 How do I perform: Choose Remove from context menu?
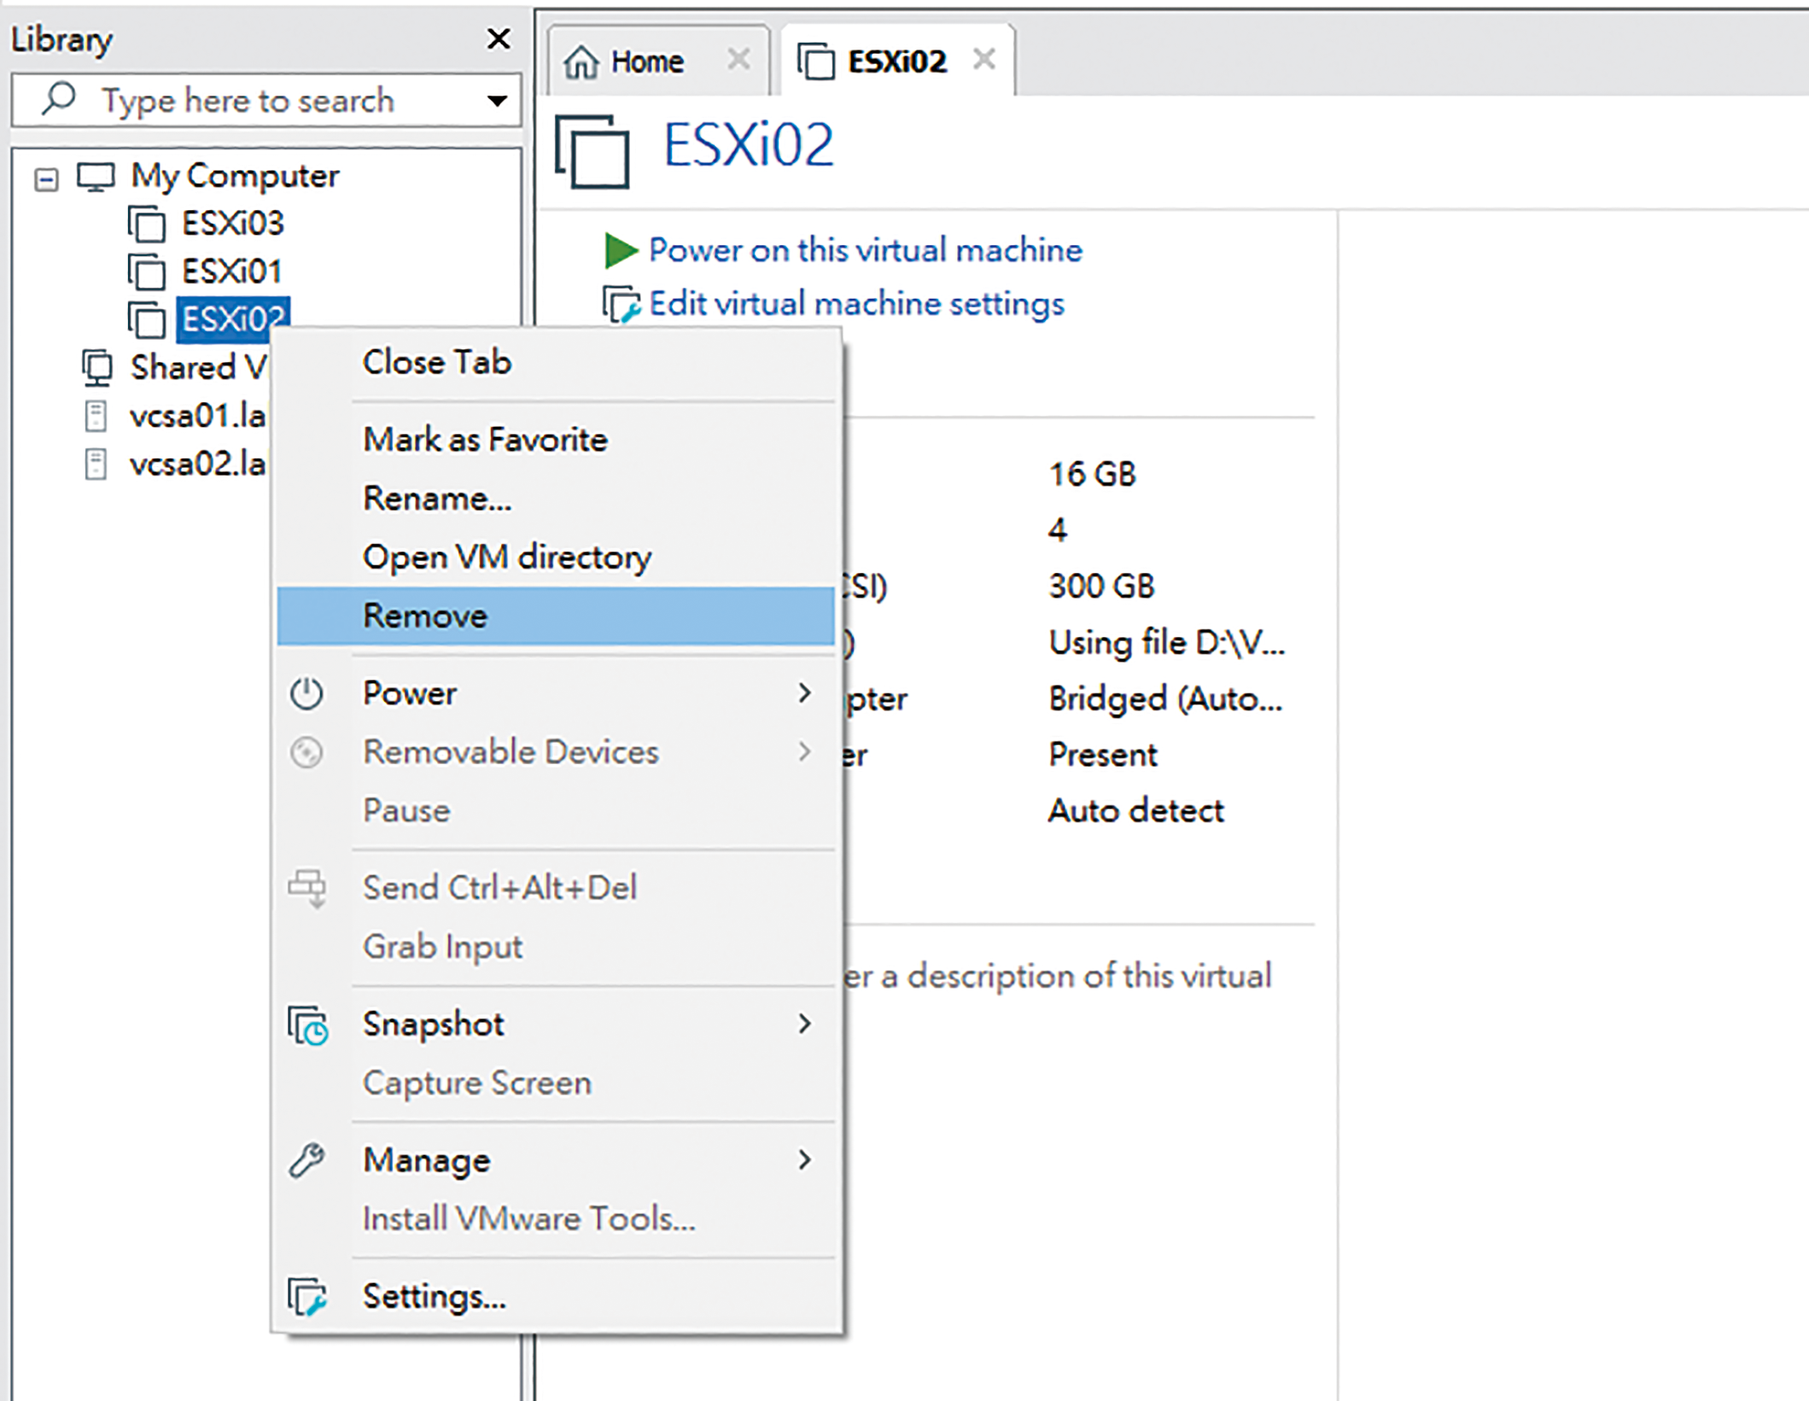[556, 616]
